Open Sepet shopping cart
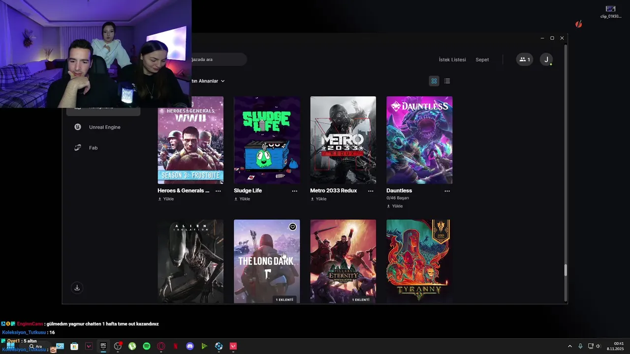This screenshot has height=354, width=630. [x=482, y=59]
